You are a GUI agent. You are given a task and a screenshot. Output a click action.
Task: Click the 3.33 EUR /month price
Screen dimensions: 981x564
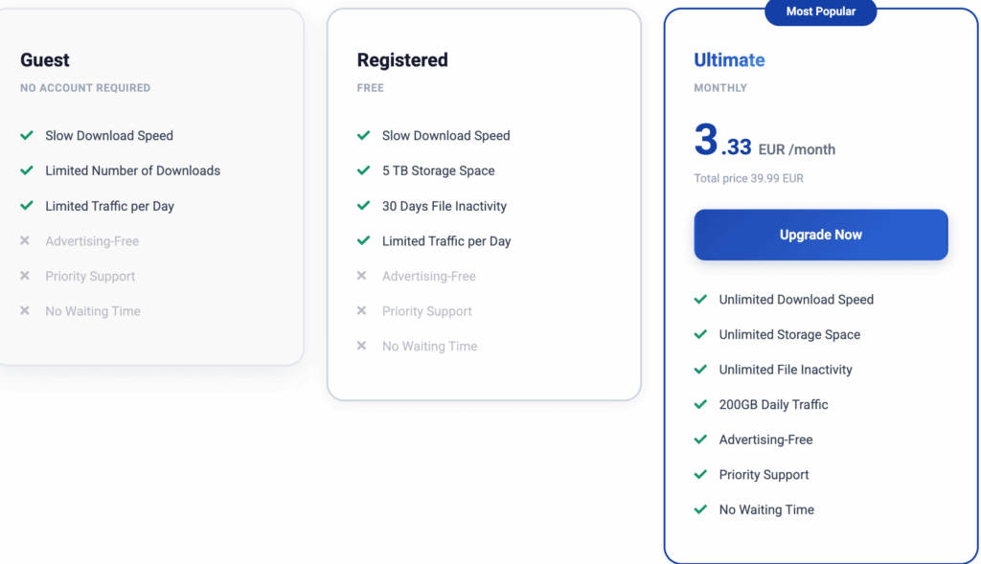point(764,141)
